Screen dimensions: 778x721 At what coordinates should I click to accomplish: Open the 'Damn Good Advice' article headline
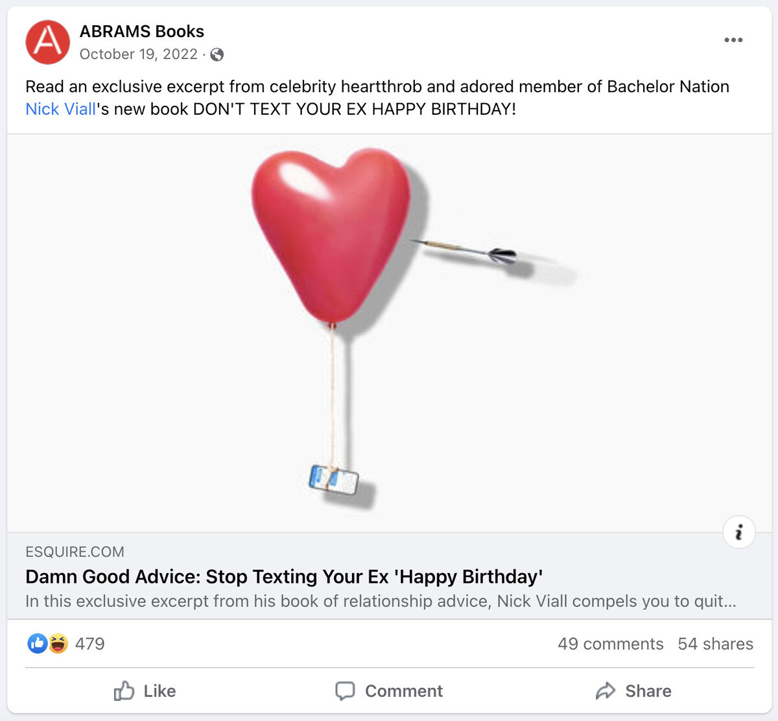284,576
